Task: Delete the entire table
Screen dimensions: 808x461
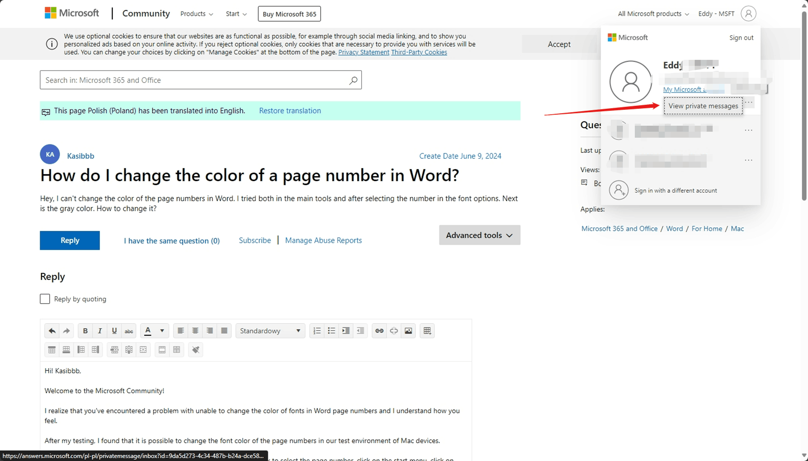Action: (143, 350)
